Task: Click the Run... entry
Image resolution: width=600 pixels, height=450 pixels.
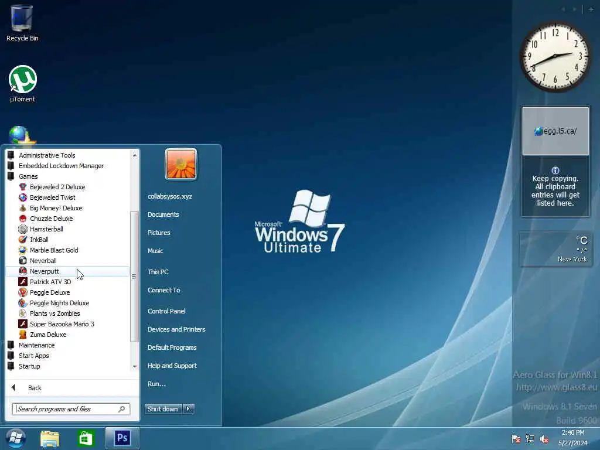Action: coord(156,384)
